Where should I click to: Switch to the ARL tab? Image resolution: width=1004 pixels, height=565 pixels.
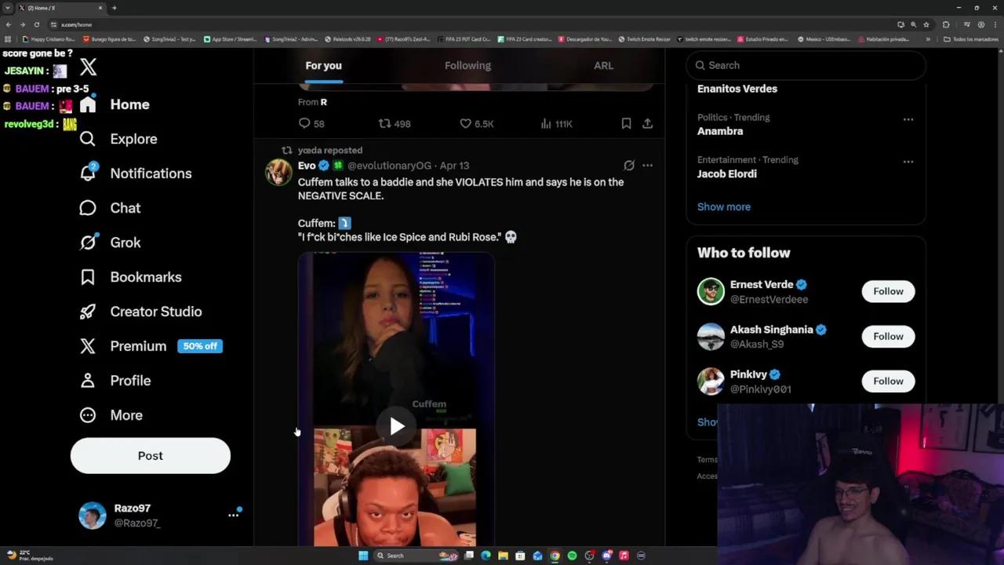click(x=603, y=66)
